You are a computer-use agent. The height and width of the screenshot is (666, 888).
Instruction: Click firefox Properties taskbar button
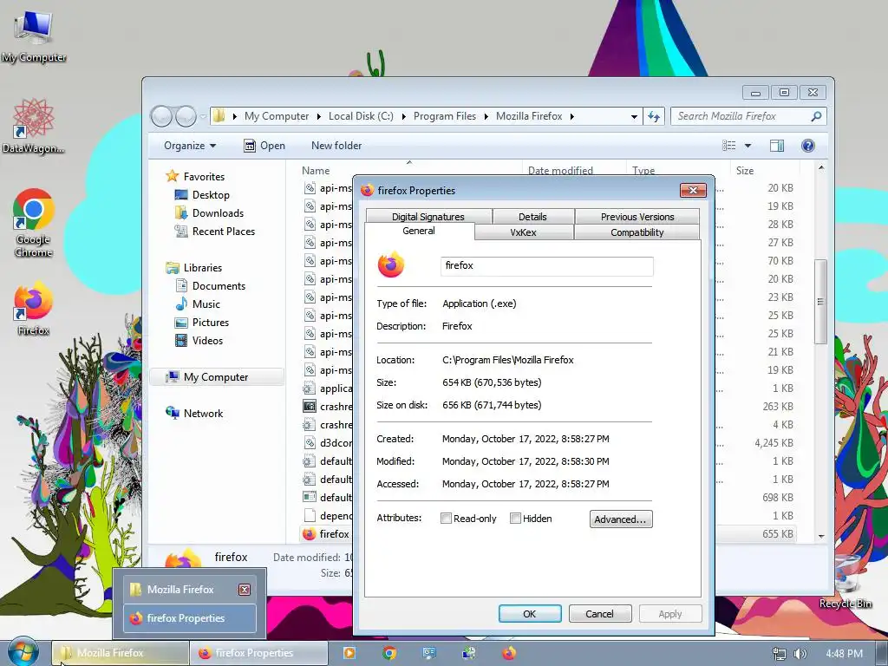[258, 653]
